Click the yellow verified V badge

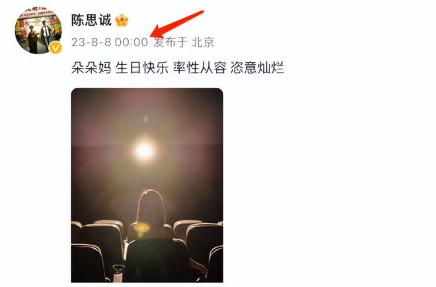(55, 48)
